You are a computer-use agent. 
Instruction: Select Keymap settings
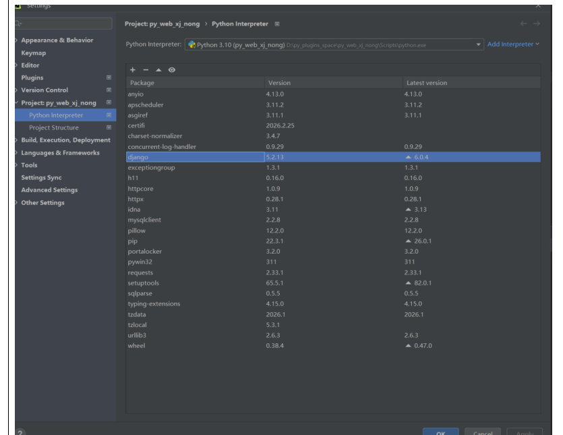[34, 53]
